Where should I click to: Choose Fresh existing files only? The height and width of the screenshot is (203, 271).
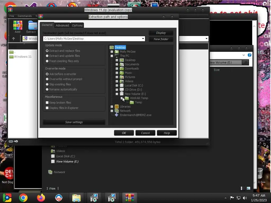click(62, 61)
